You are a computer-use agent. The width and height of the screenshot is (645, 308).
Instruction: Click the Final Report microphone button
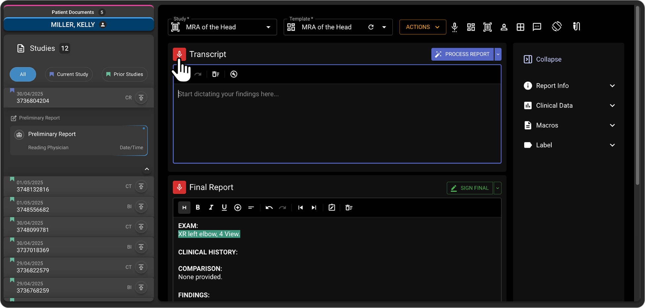tap(179, 187)
